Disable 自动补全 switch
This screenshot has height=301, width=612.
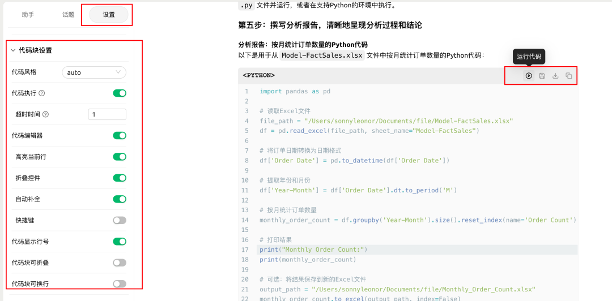click(x=120, y=199)
